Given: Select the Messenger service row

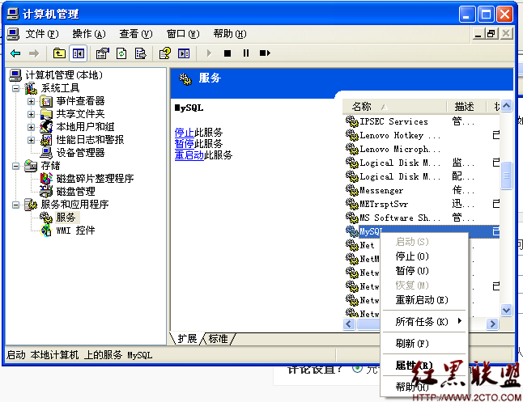Looking at the screenshot, I should tap(422, 190).
